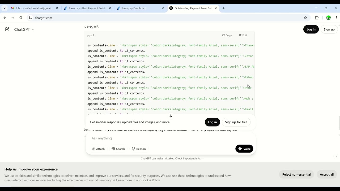Click the pgsql language label
This screenshot has width=340, height=191.
tap(91, 35)
